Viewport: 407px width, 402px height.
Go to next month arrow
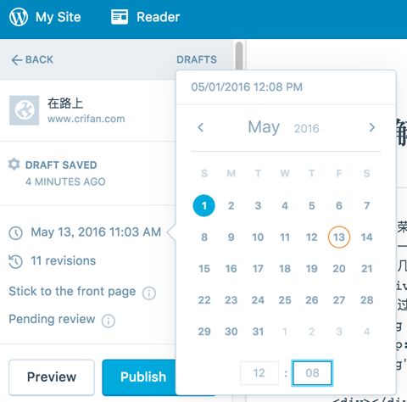coord(372,127)
